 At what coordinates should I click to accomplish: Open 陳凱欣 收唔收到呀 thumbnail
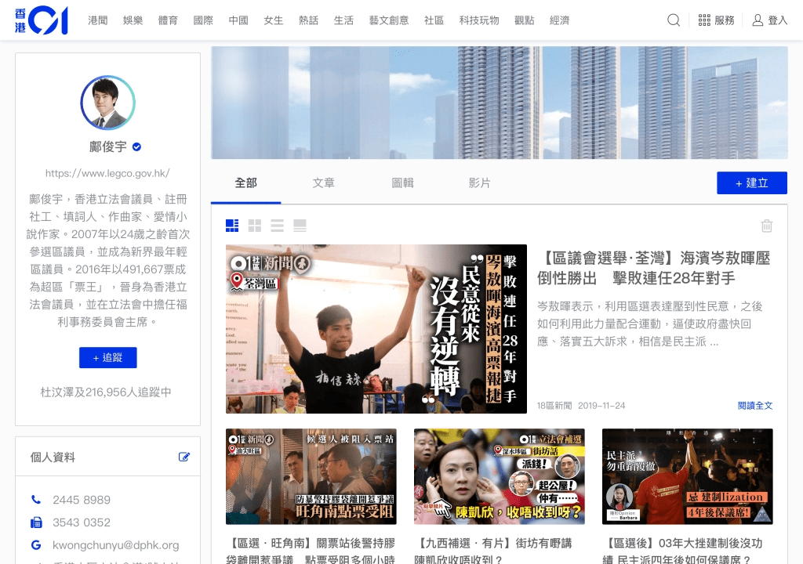pos(500,476)
